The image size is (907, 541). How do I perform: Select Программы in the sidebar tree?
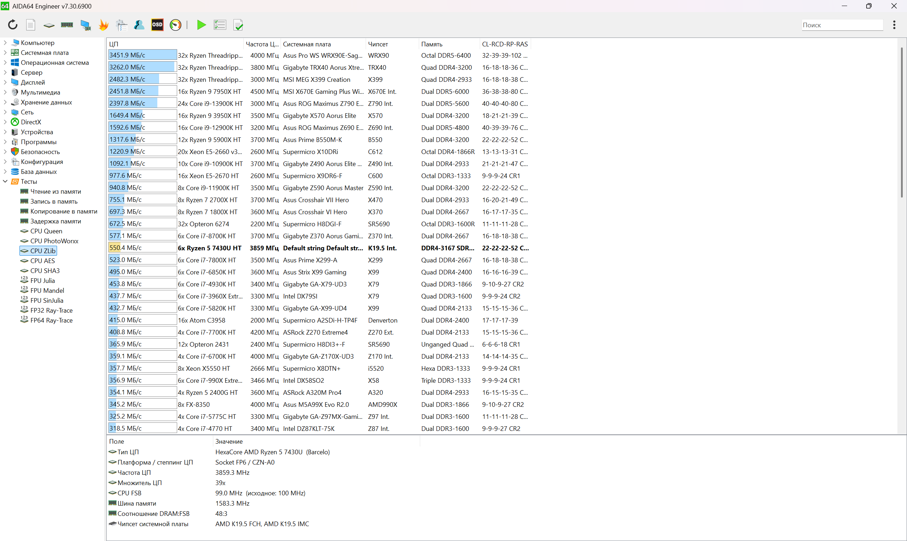(39, 142)
